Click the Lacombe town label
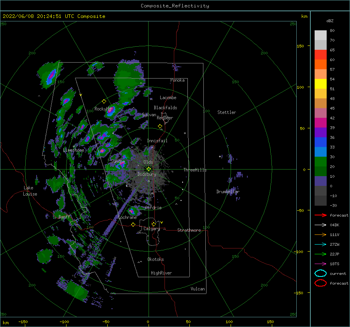 [168, 98]
